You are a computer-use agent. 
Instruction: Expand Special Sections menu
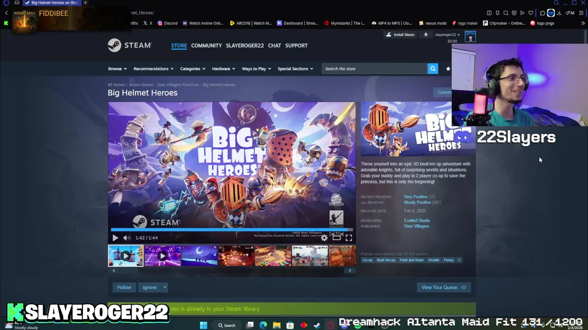click(x=295, y=69)
